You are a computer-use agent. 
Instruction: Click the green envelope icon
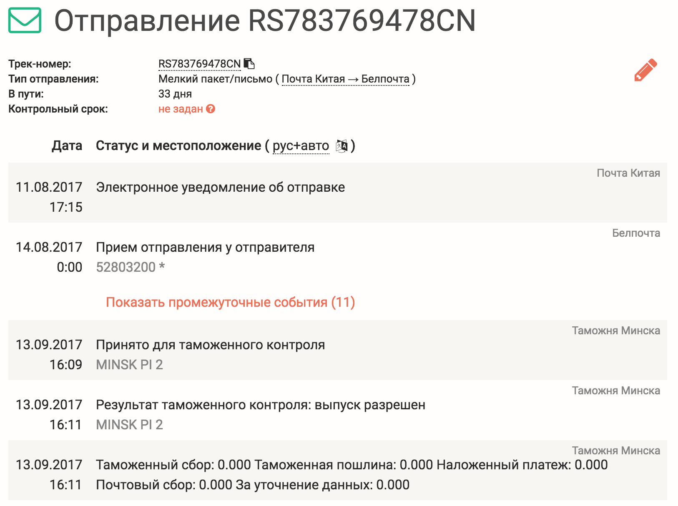click(x=25, y=20)
